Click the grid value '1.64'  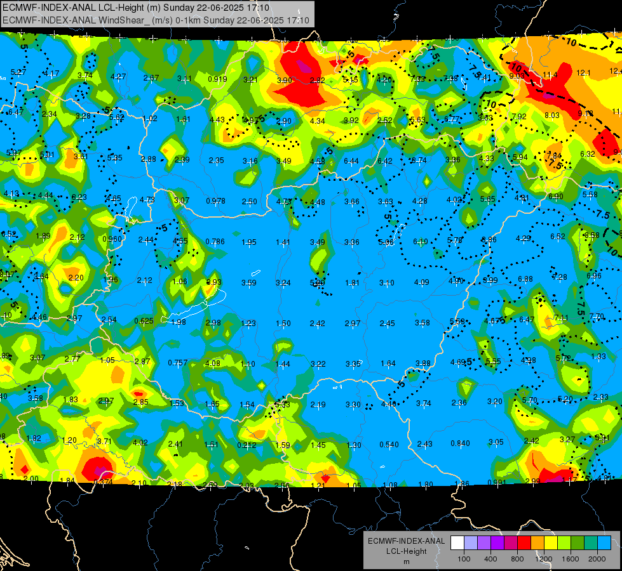tap(388, 364)
